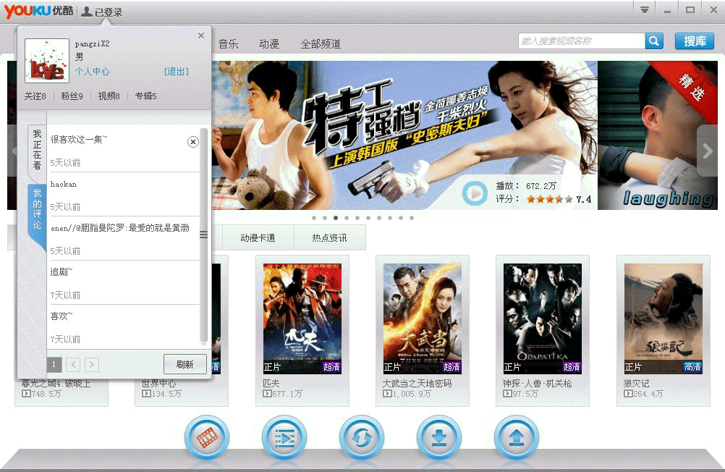Open the upload icon in bottom dock
725x472 pixels.
[516, 437]
